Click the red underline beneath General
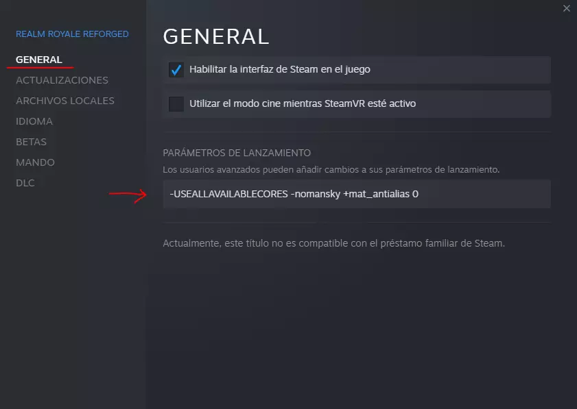The width and height of the screenshot is (577, 409). click(x=40, y=69)
